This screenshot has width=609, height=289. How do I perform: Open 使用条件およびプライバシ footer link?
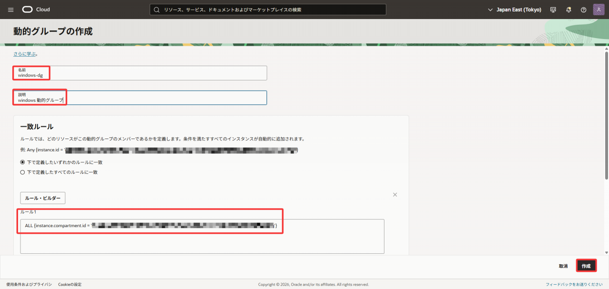(x=29, y=284)
